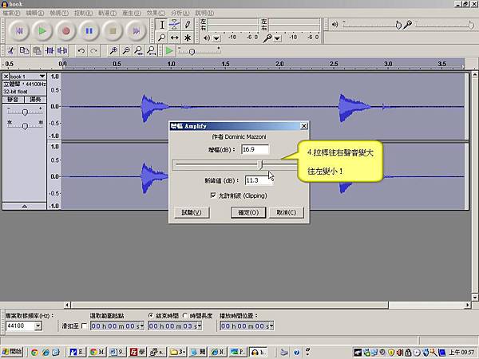
Task: Click the scissors Cut icon
Action: click(x=11, y=51)
